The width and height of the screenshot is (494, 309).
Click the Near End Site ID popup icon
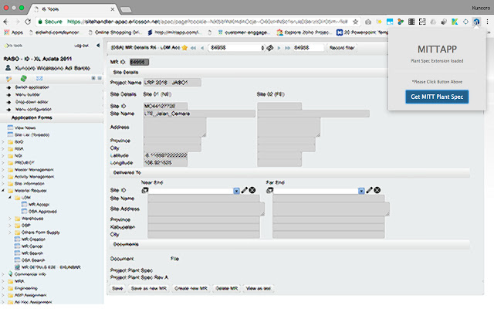tap(144, 190)
